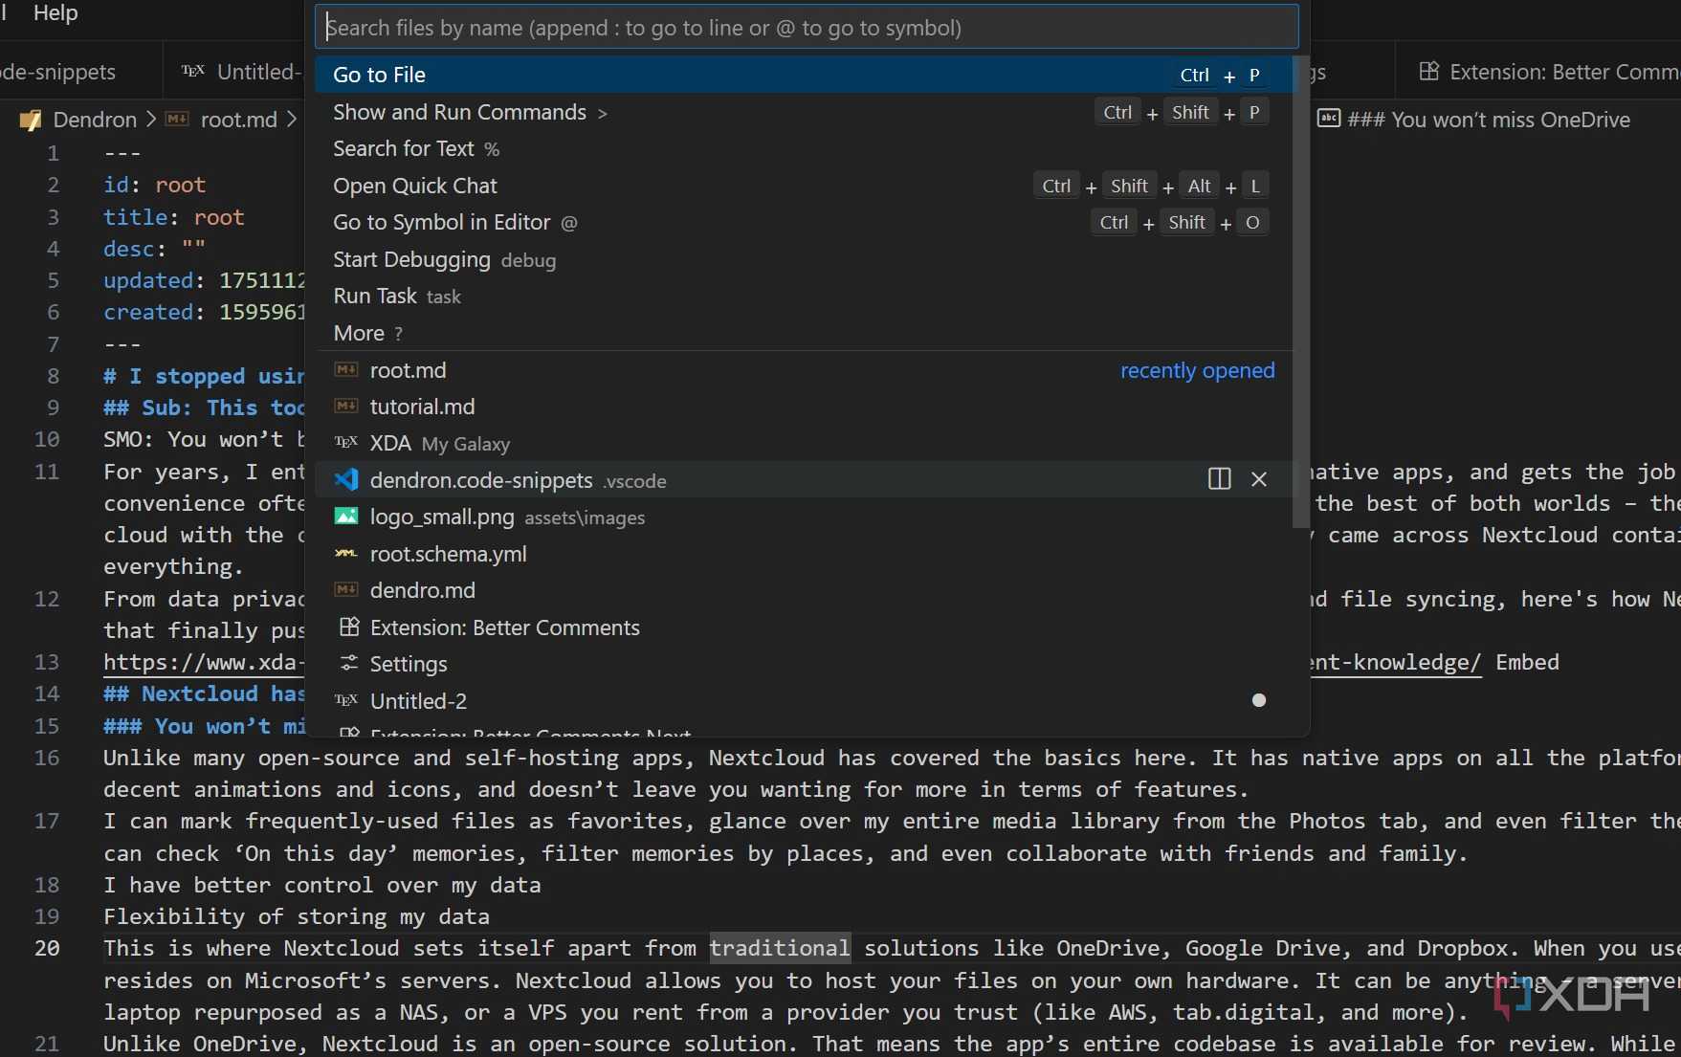Click root.md in the breadcrumb

pos(238,120)
